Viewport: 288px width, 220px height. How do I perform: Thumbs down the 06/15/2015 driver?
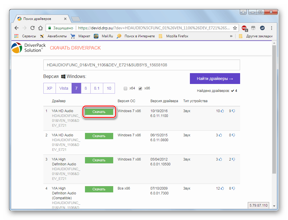[x=234, y=135]
